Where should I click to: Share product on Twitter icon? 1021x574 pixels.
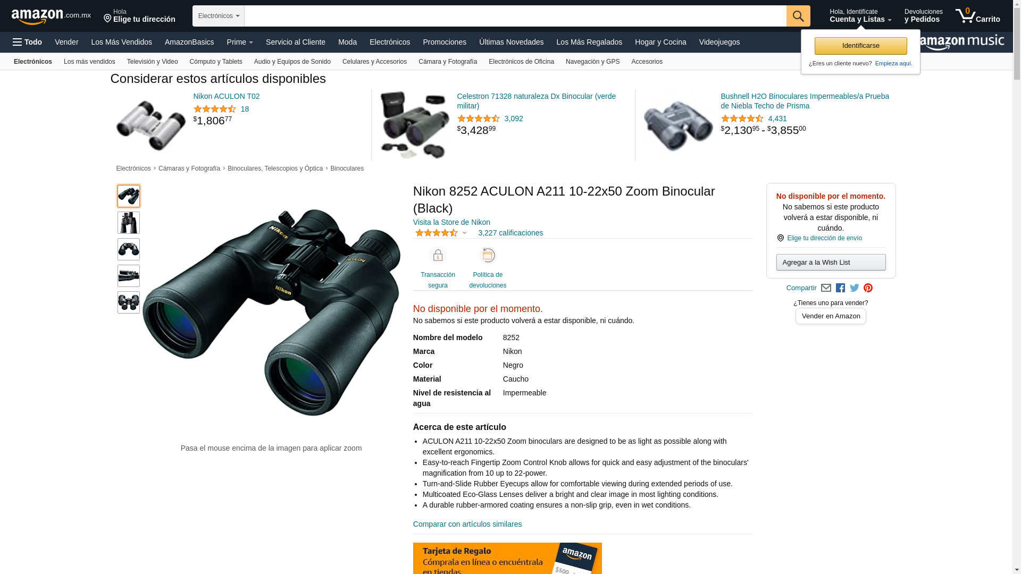(x=854, y=288)
